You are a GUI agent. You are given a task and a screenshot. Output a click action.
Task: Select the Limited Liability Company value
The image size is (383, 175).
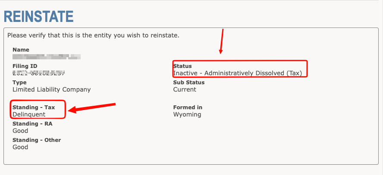[x=51, y=89]
